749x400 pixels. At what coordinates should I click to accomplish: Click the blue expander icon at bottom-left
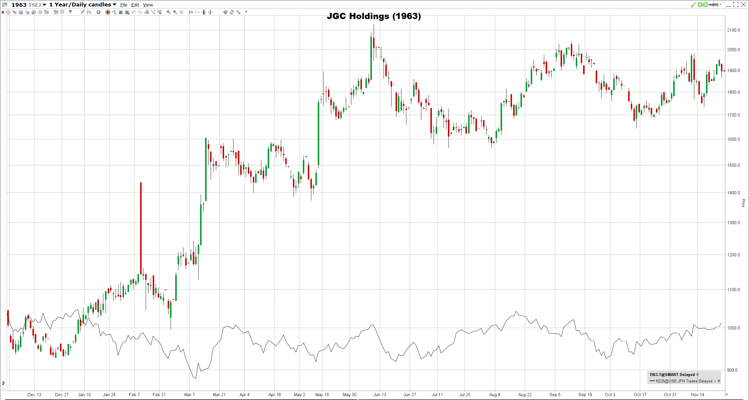(4, 383)
